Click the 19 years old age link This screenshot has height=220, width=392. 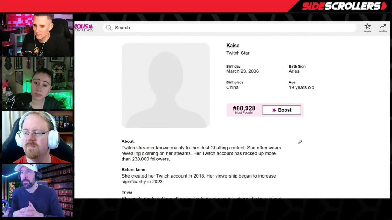click(x=301, y=87)
